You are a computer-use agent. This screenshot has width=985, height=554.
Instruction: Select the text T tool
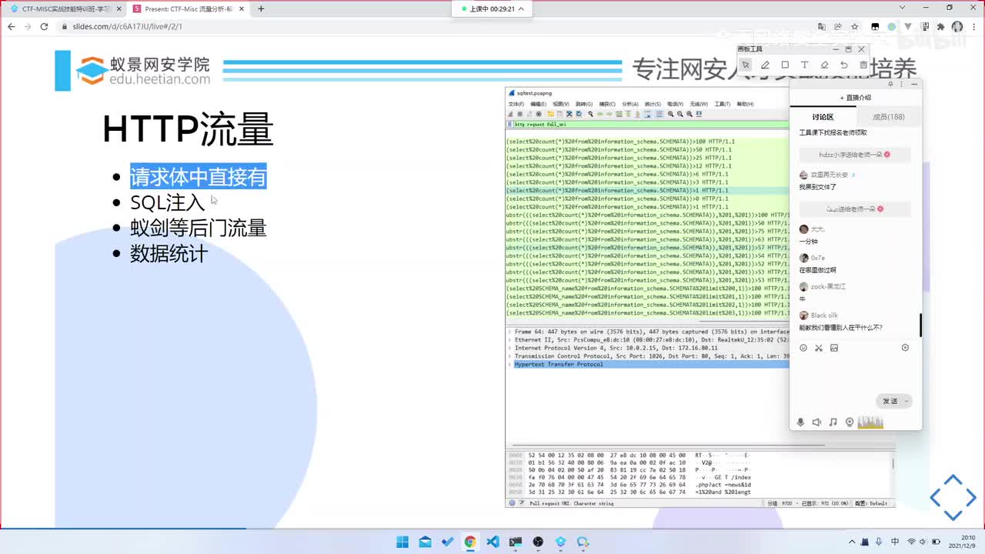coord(804,65)
